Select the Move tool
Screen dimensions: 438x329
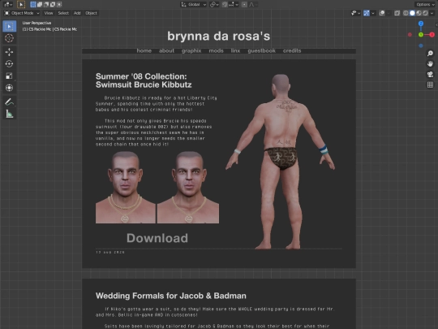[9, 52]
